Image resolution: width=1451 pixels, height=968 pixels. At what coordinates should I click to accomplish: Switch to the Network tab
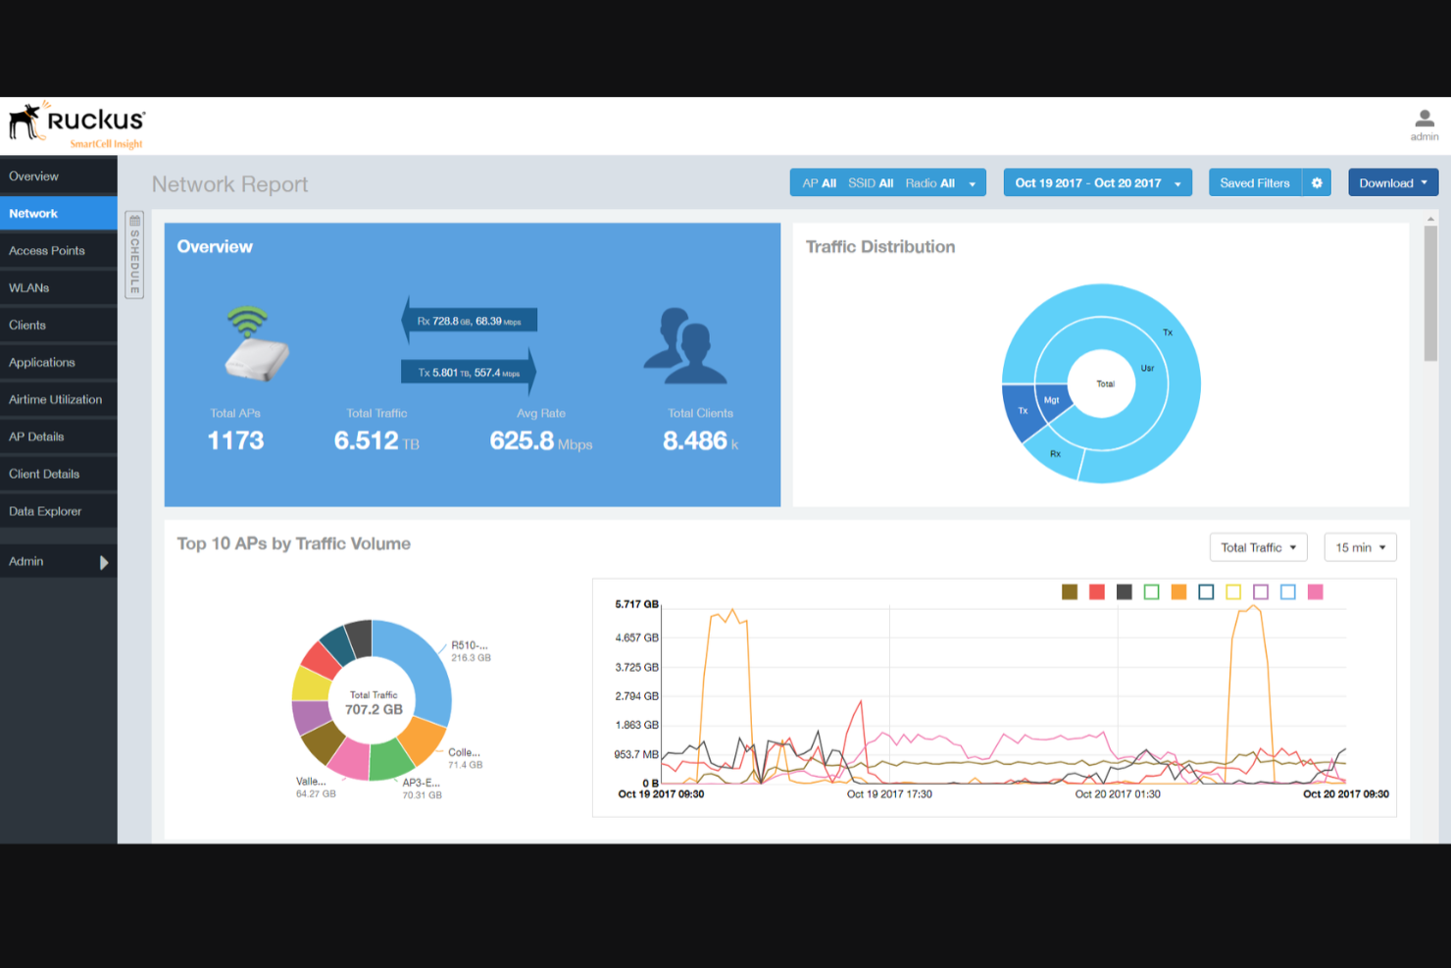(32, 213)
